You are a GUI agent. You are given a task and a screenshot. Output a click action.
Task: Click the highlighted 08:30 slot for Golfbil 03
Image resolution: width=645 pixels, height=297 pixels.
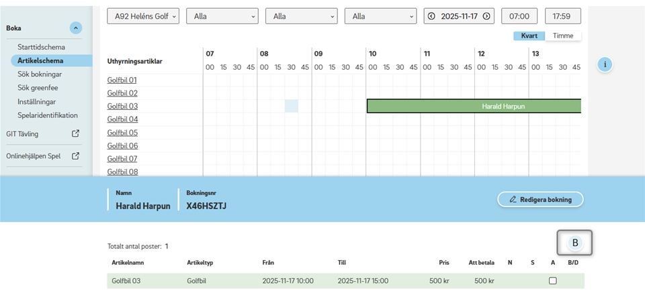(291, 106)
